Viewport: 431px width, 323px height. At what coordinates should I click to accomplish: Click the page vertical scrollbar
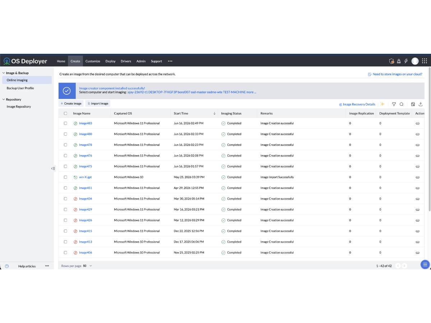point(430,140)
